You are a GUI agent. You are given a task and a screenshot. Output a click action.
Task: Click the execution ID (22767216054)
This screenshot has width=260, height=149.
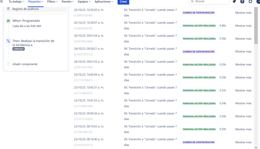point(83,119)
